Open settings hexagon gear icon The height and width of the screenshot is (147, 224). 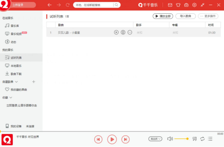[194, 5]
